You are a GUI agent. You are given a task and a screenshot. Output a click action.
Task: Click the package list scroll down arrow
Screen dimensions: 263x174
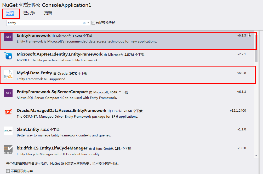click(256, 155)
